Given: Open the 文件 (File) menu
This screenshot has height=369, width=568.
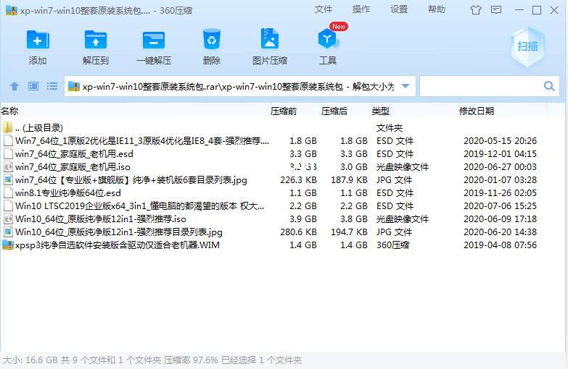Looking at the screenshot, I should coord(323,9).
